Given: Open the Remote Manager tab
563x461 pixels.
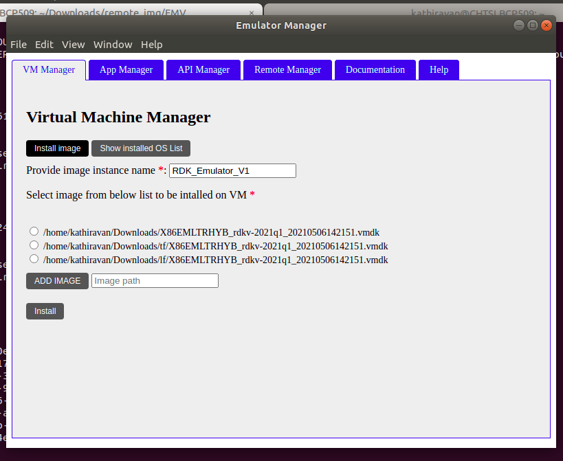Looking at the screenshot, I should click(x=287, y=69).
